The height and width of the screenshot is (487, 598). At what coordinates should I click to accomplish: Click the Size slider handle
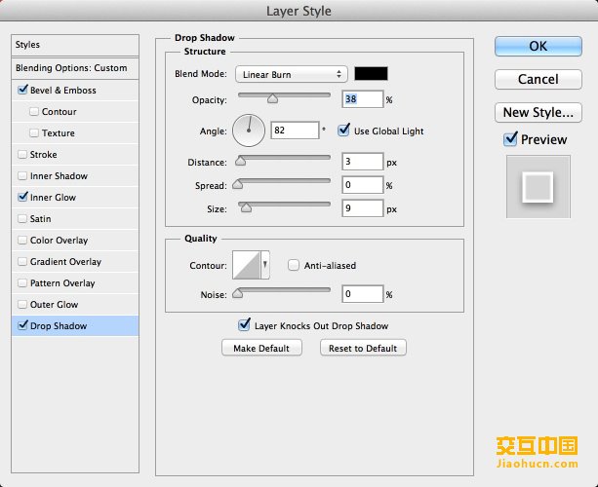coord(247,207)
